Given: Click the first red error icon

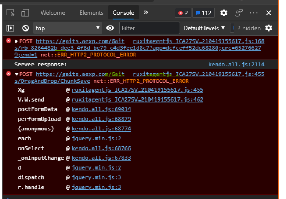Looking at the screenshot, I should click(x=8, y=41).
